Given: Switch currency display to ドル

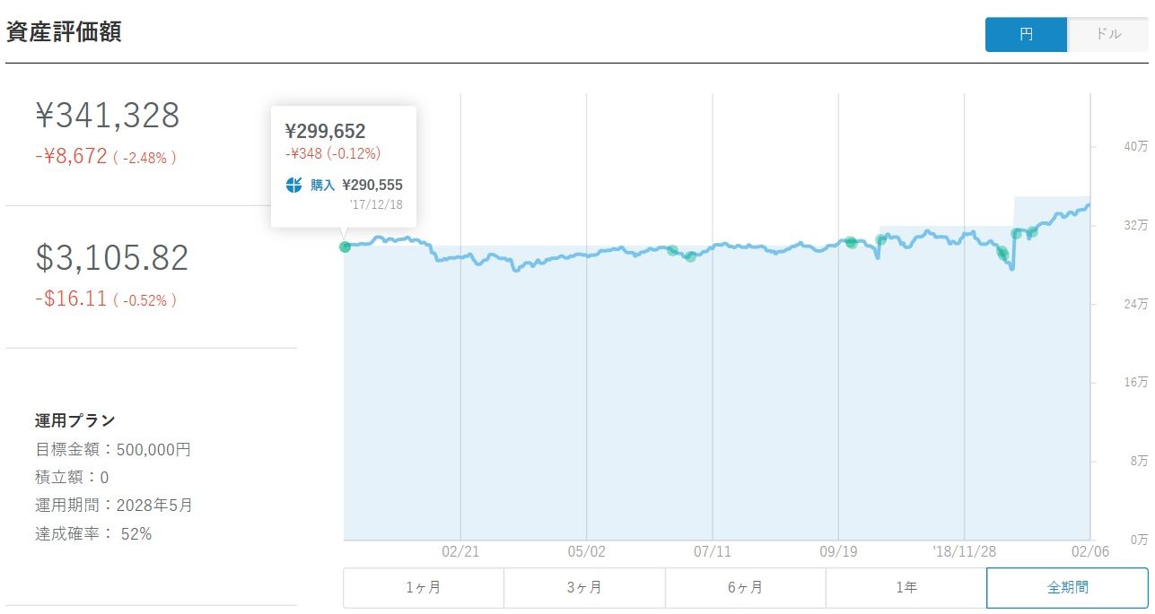Looking at the screenshot, I should point(1108,35).
